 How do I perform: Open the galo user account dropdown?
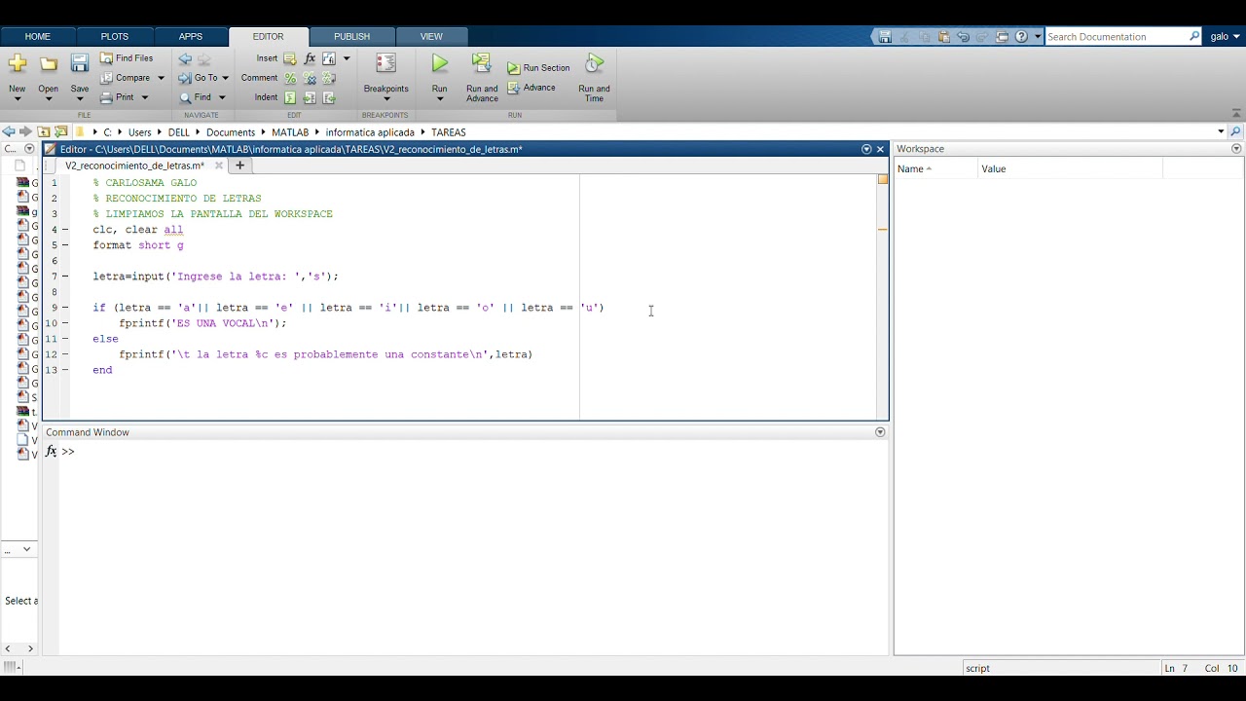(1224, 37)
